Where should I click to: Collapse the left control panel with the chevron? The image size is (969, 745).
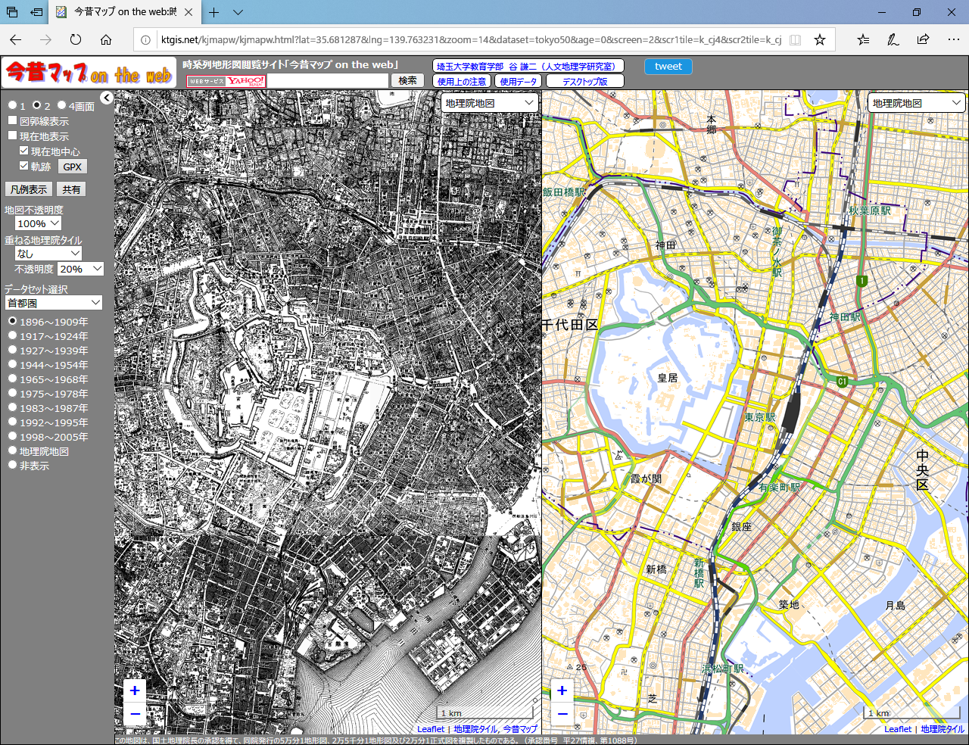pyautogui.click(x=107, y=97)
